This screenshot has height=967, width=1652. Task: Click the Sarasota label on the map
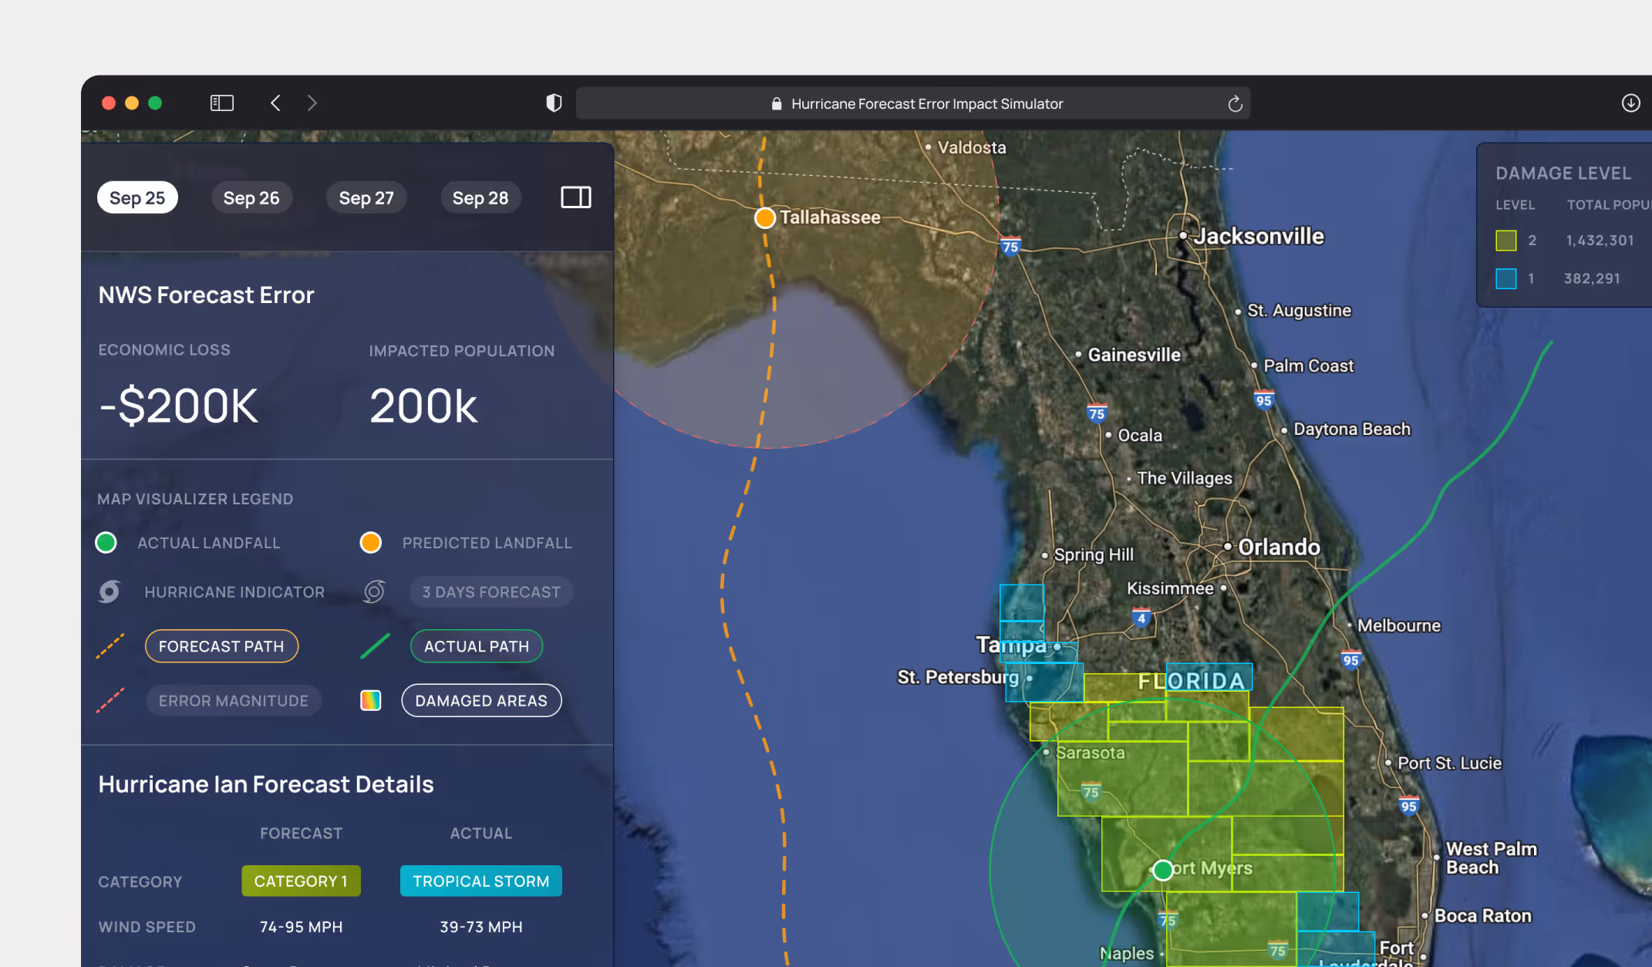(1091, 753)
